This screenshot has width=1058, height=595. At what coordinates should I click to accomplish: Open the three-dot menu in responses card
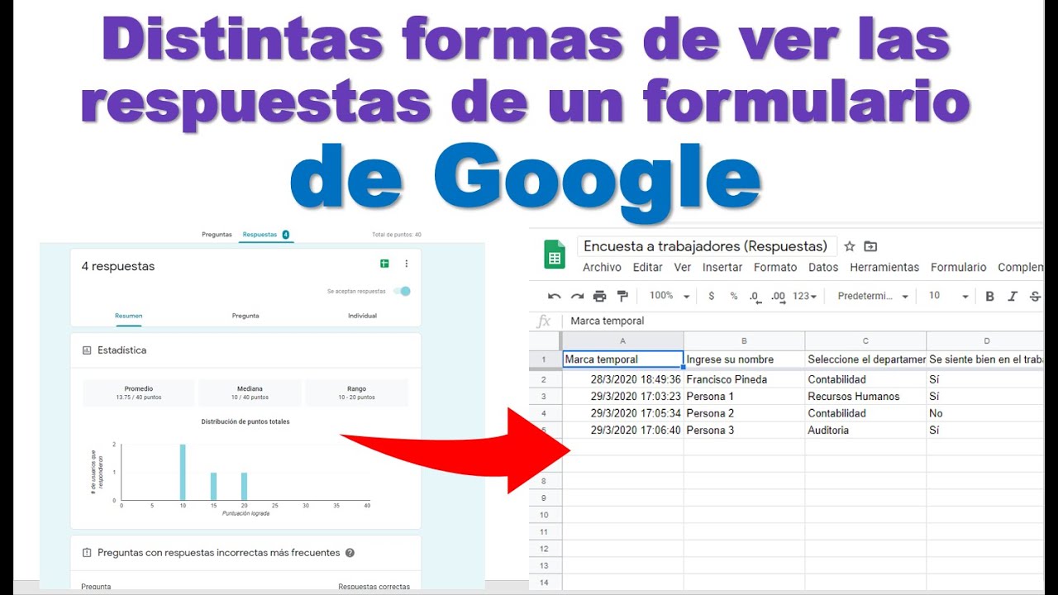coord(406,264)
